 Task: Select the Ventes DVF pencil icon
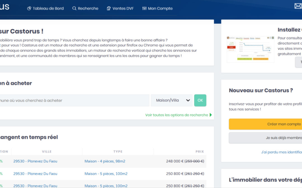(108, 8)
